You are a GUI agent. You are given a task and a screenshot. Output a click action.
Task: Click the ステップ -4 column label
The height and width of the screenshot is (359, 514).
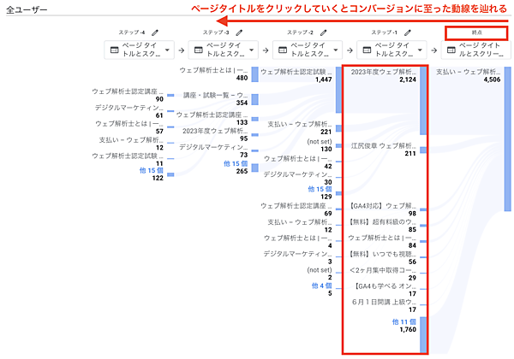(x=132, y=32)
